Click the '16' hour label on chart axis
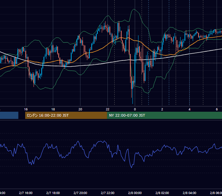222x196 pixels. tap(26, 109)
